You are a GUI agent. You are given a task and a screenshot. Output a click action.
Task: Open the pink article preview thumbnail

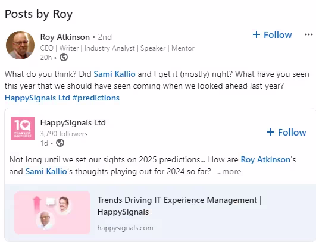(x=52, y=213)
